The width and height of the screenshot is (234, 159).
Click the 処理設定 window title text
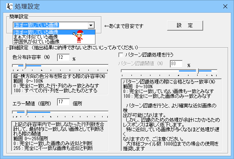click(x=27, y=7)
